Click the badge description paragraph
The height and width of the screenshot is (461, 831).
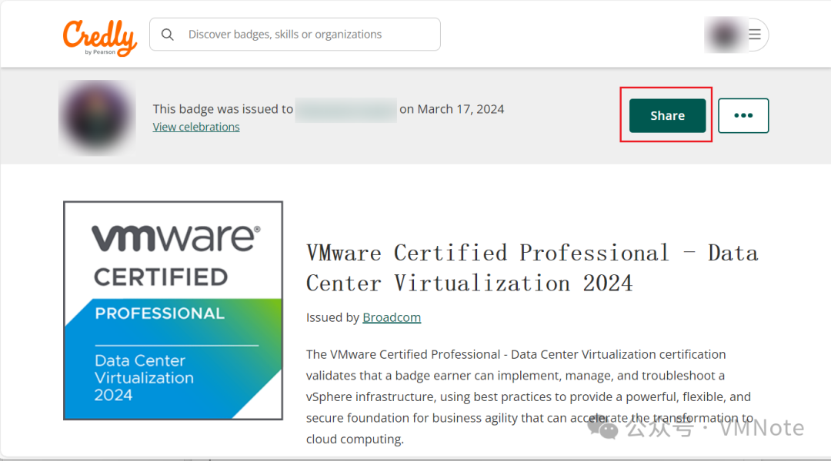point(530,396)
